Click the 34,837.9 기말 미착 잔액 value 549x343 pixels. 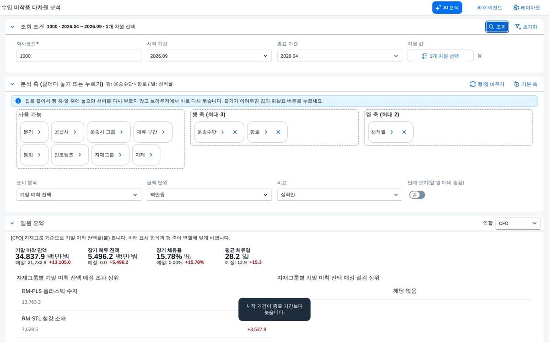point(30,256)
